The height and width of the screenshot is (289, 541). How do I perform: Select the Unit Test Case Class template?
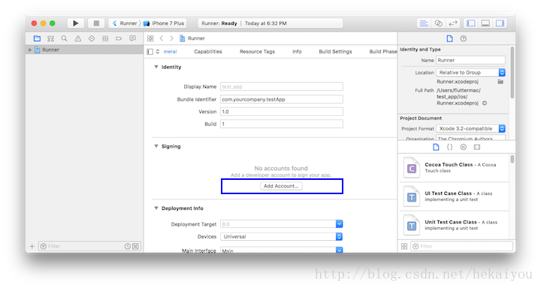point(454,225)
